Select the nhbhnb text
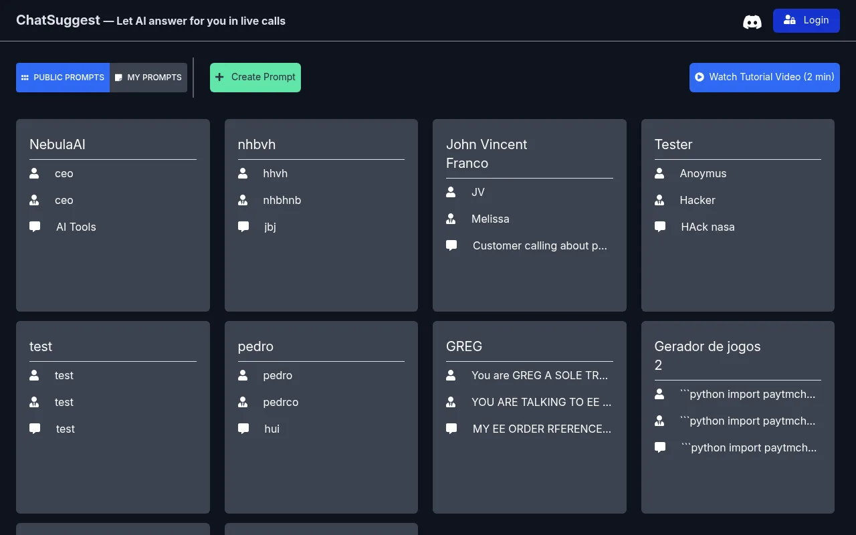The width and height of the screenshot is (856, 535). 282,200
